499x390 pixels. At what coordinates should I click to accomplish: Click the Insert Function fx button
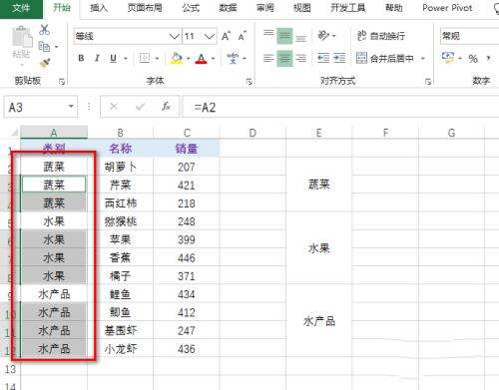[166, 107]
